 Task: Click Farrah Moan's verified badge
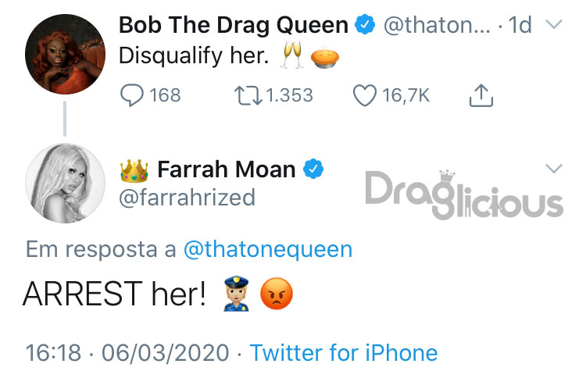[313, 169]
